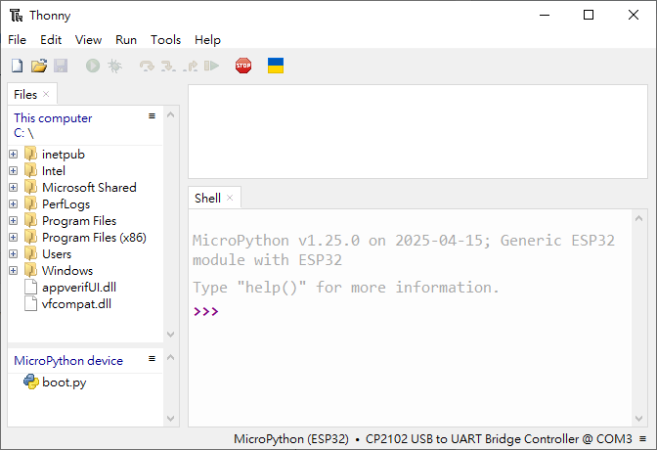Expand the Windows folder
The width and height of the screenshot is (657, 450).
[14, 271]
